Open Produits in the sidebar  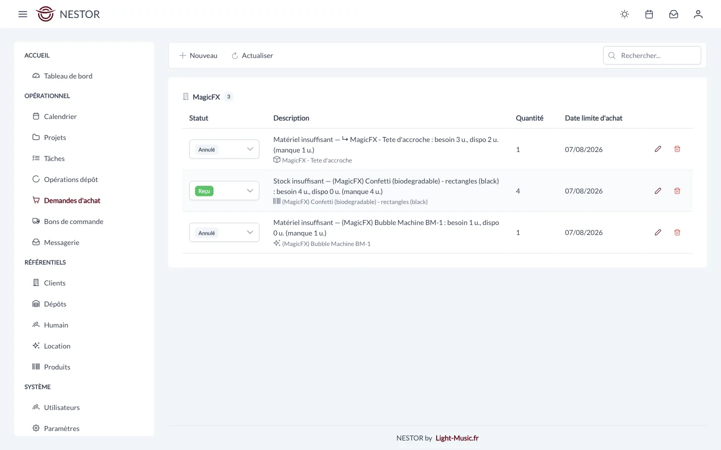pyautogui.click(x=57, y=367)
